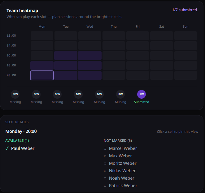Select the Thursday 12:00 heatmap cell
Screen dimensions: 205x193
pyautogui.click(x=114, y=36)
